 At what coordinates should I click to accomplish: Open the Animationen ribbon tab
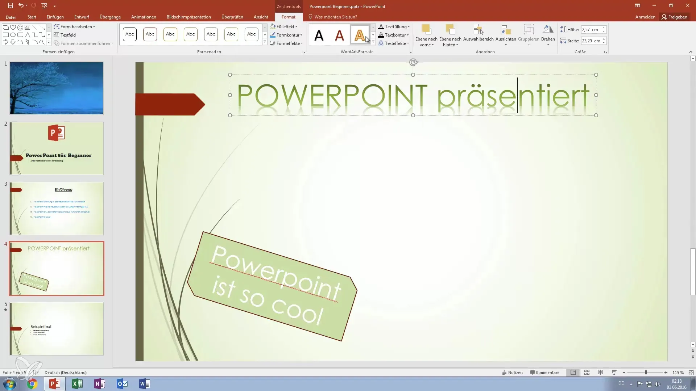pos(144,17)
